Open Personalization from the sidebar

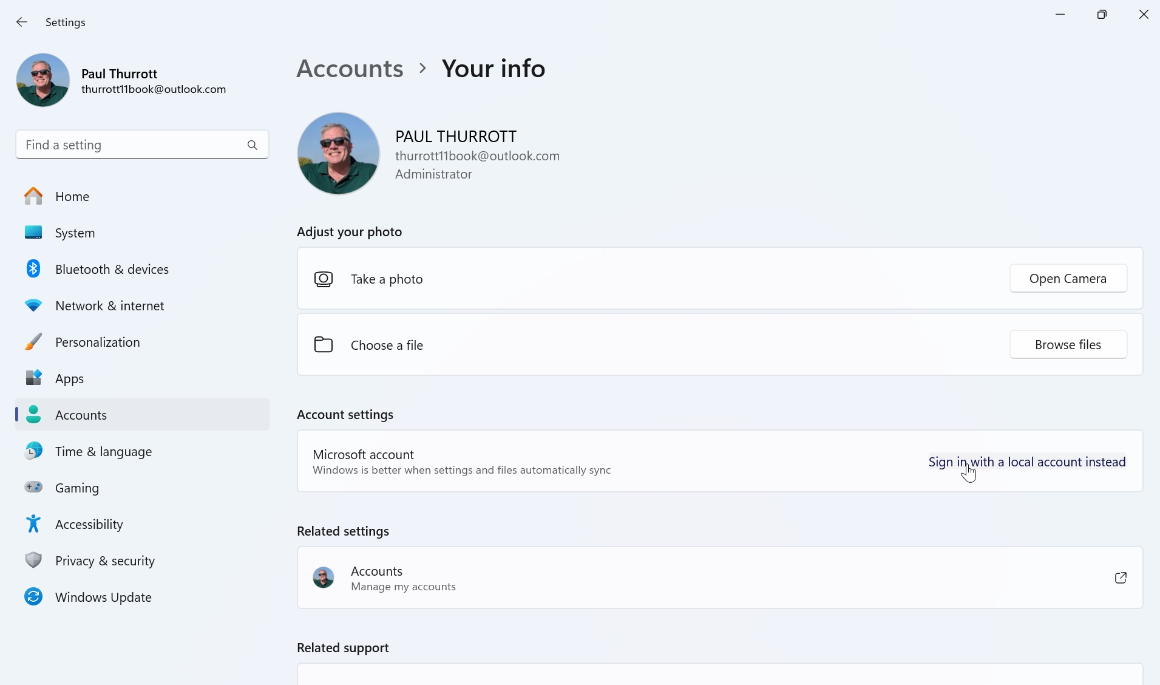point(97,342)
